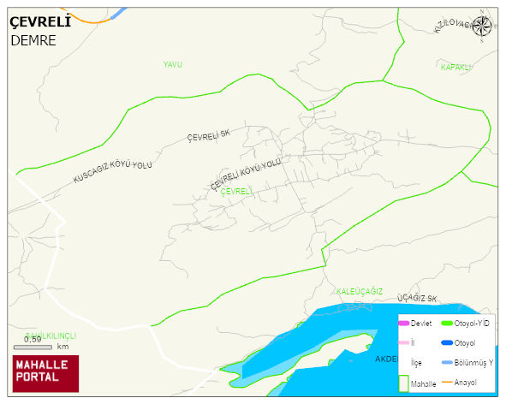Click the ÇEVRELİ KÖYÜ YOLU road label
The width and height of the screenshot is (506, 404).
click(246, 175)
